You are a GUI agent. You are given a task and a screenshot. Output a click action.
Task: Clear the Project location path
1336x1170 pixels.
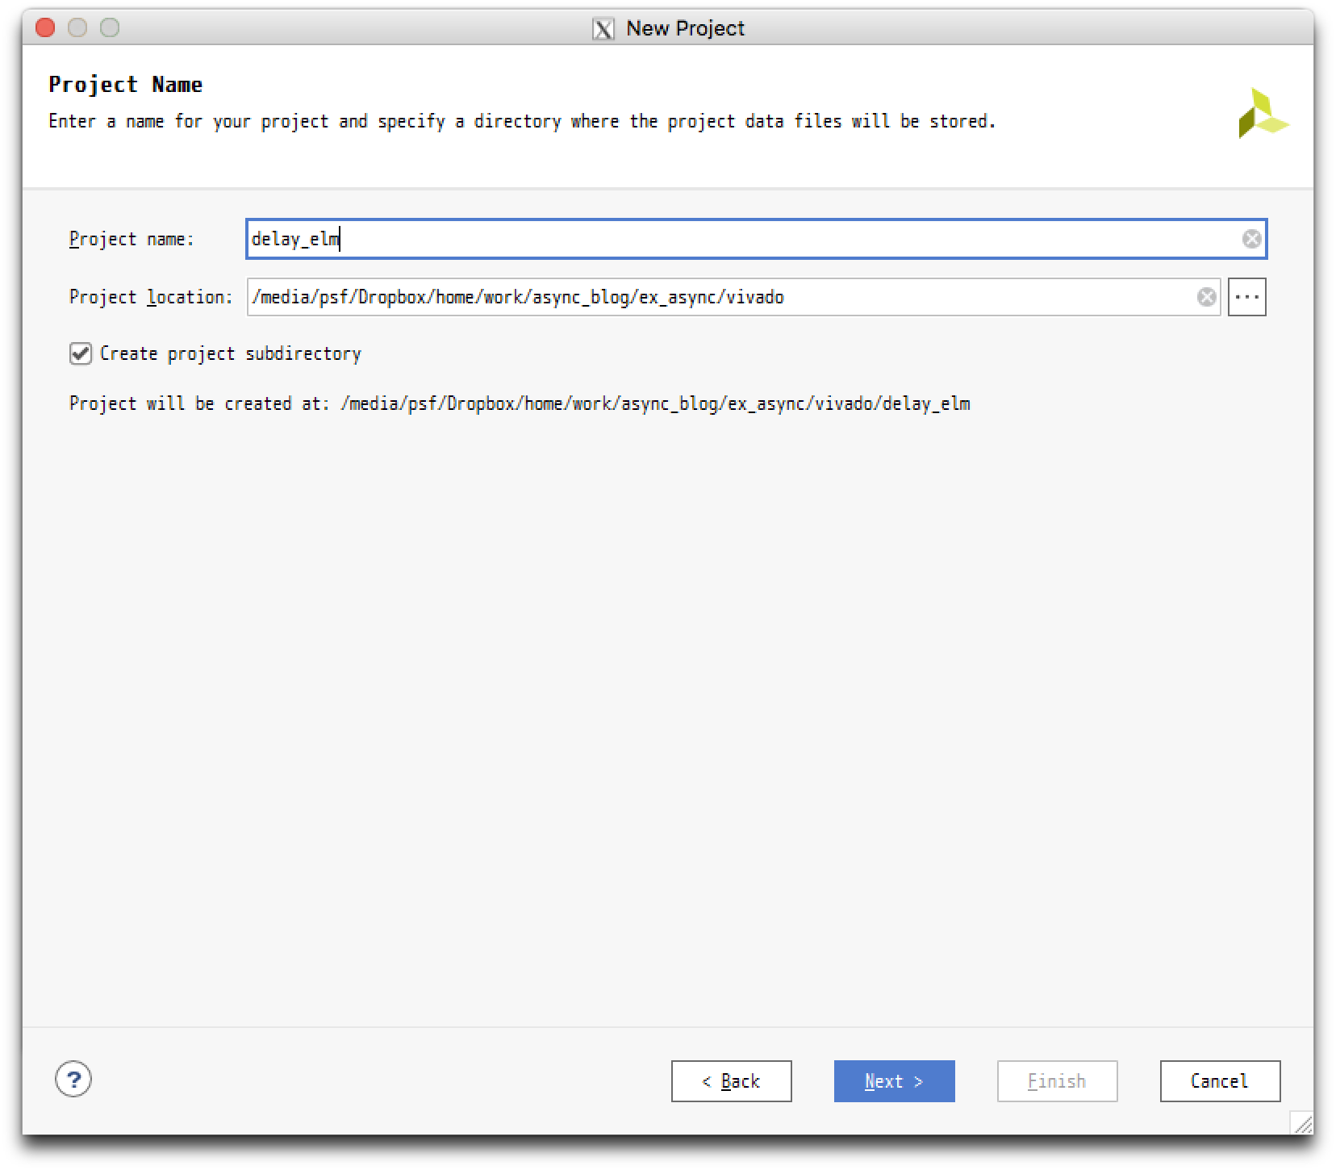point(1206,298)
